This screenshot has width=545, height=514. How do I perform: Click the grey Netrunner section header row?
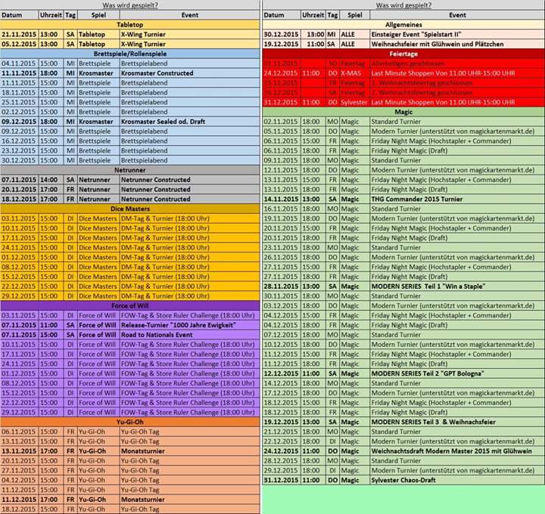pyautogui.click(x=130, y=170)
